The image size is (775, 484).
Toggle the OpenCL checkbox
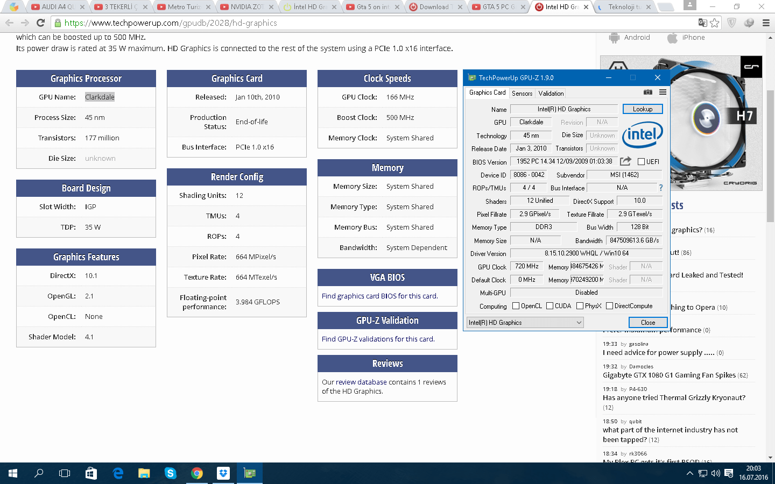[x=516, y=306]
